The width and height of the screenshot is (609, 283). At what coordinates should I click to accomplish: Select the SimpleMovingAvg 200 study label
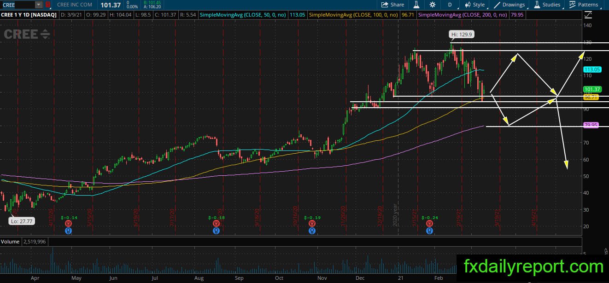coord(463,15)
